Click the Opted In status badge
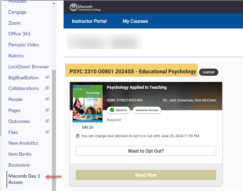This screenshot has width=243, height=191. (119, 110)
